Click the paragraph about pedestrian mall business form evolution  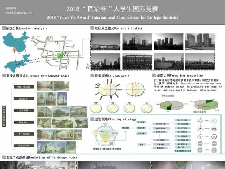pos(187,85)
